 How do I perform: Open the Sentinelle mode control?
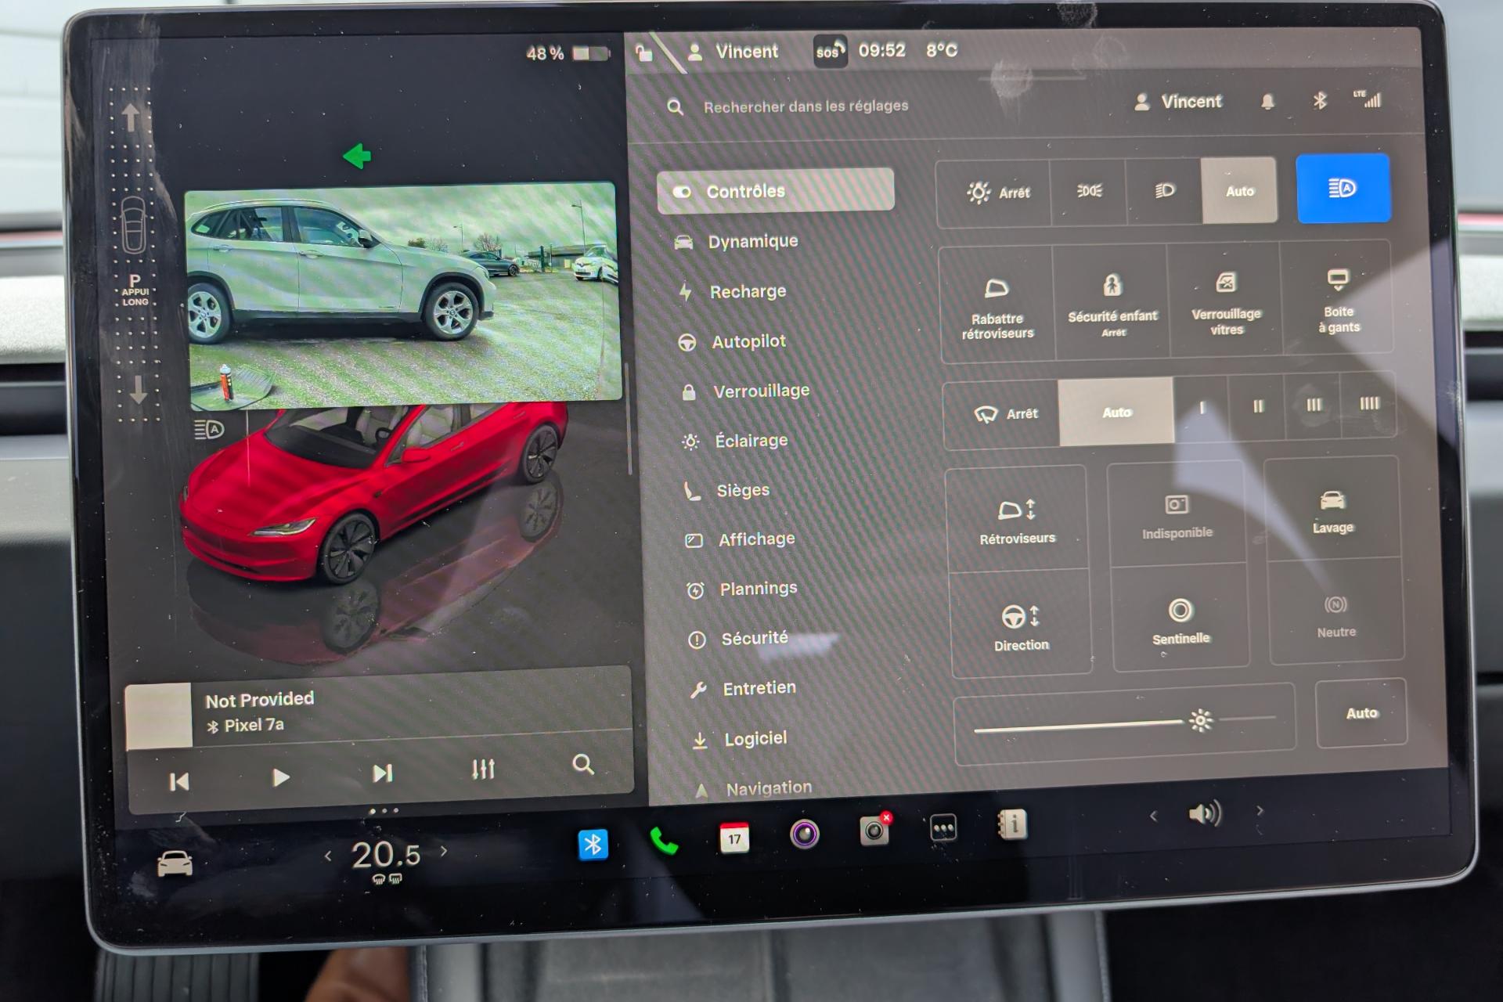[1180, 620]
